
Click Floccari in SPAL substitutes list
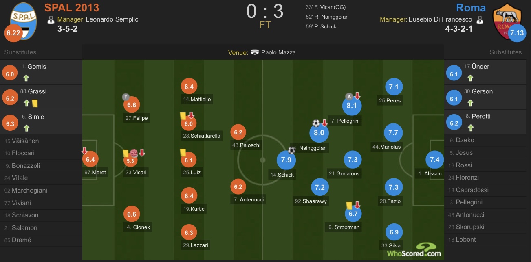tap(23, 153)
